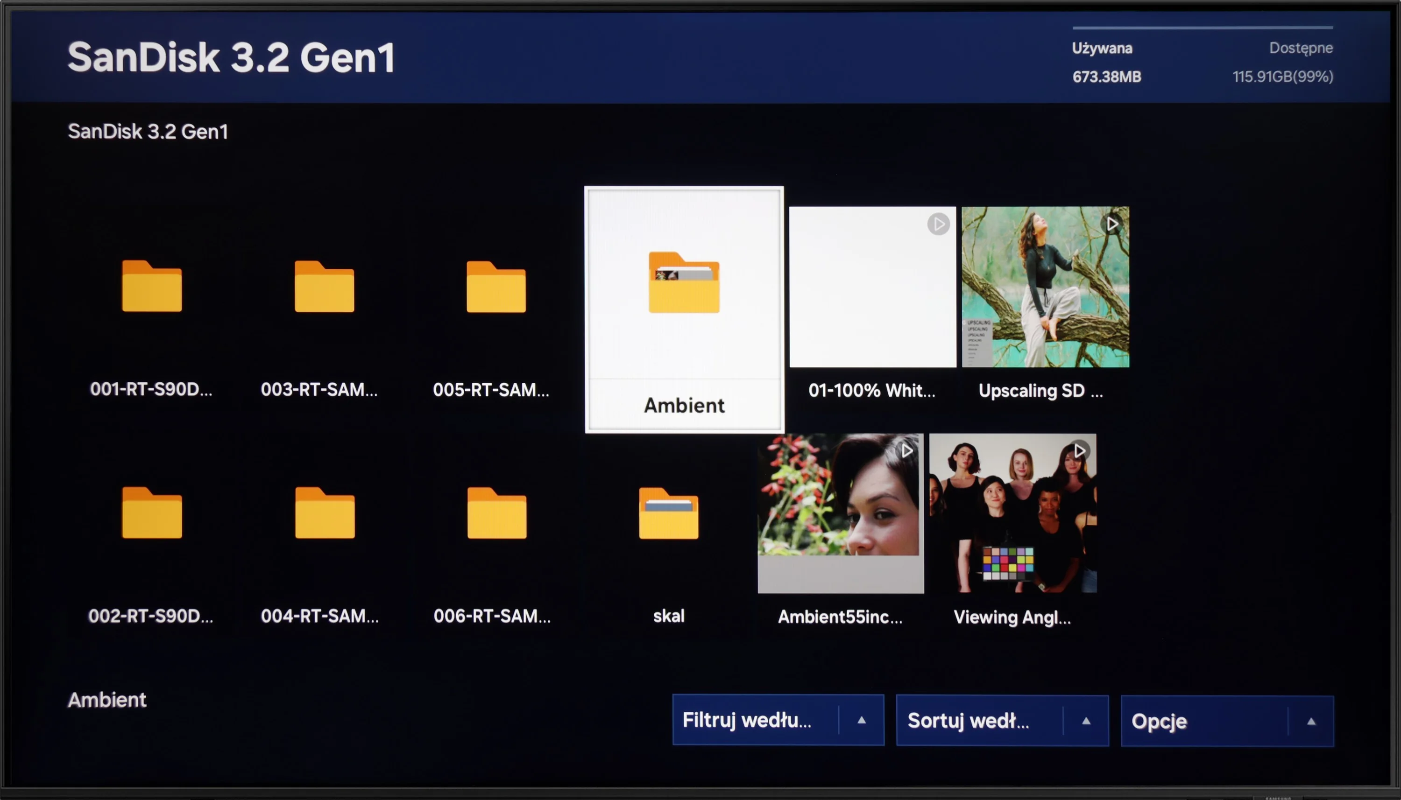Click the '002-RT-S90D...' folder label
The height and width of the screenshot is (800, 1401).
pos(150,616)
